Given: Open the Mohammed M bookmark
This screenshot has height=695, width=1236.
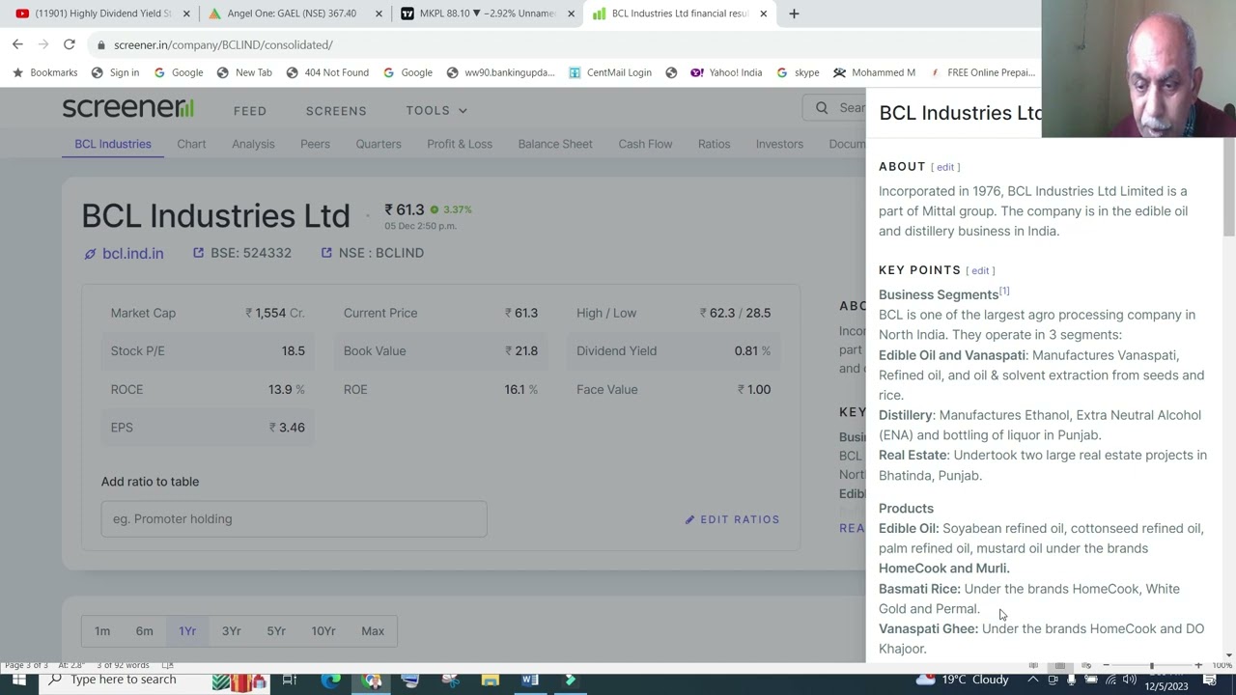Looking at the screenshot, I should coord(874,72).
